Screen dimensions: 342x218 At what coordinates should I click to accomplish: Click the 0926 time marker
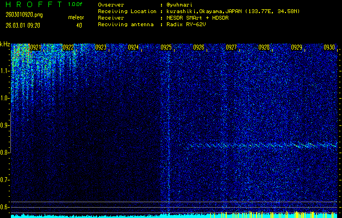click(198, 47)
